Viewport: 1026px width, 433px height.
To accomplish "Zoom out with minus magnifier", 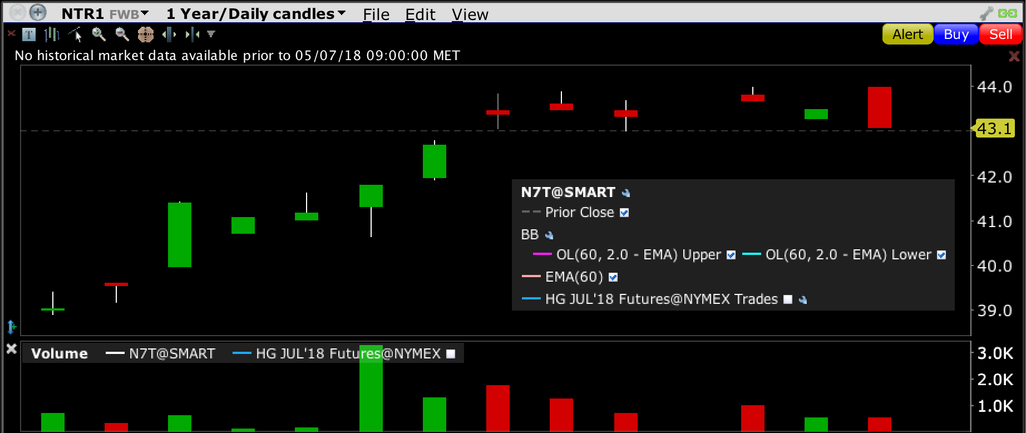I will [122, 35].
